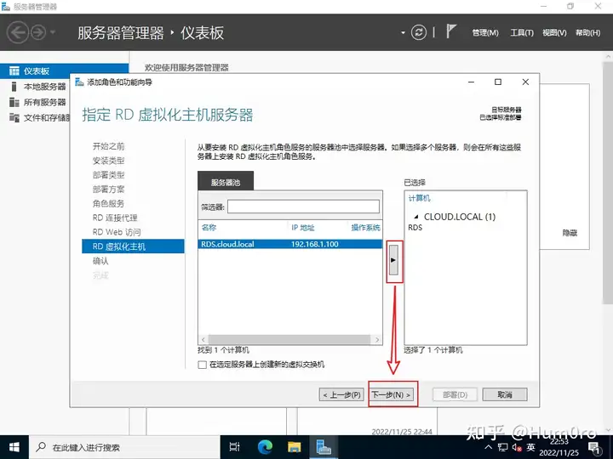Image resolution: width=613 pixels, height=459 pixels.
Task: Click the 仪表板 sidebar icon
Action: [14, 71]
